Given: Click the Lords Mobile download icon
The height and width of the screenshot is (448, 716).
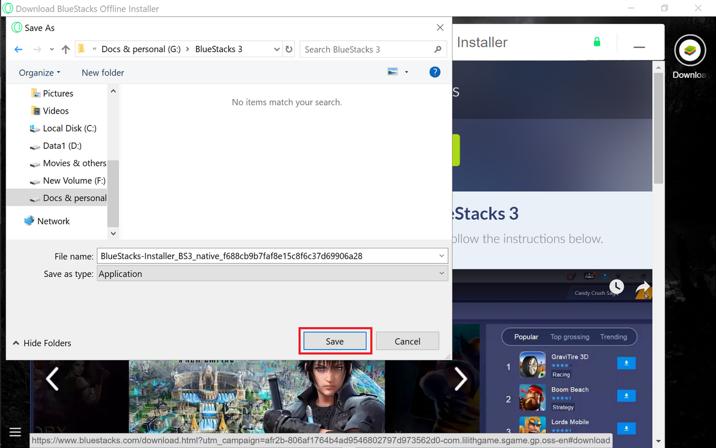Looking at the screenshot, I should [626, 428].
